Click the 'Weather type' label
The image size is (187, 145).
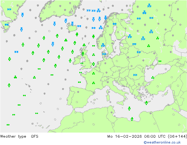pos(13,136)
